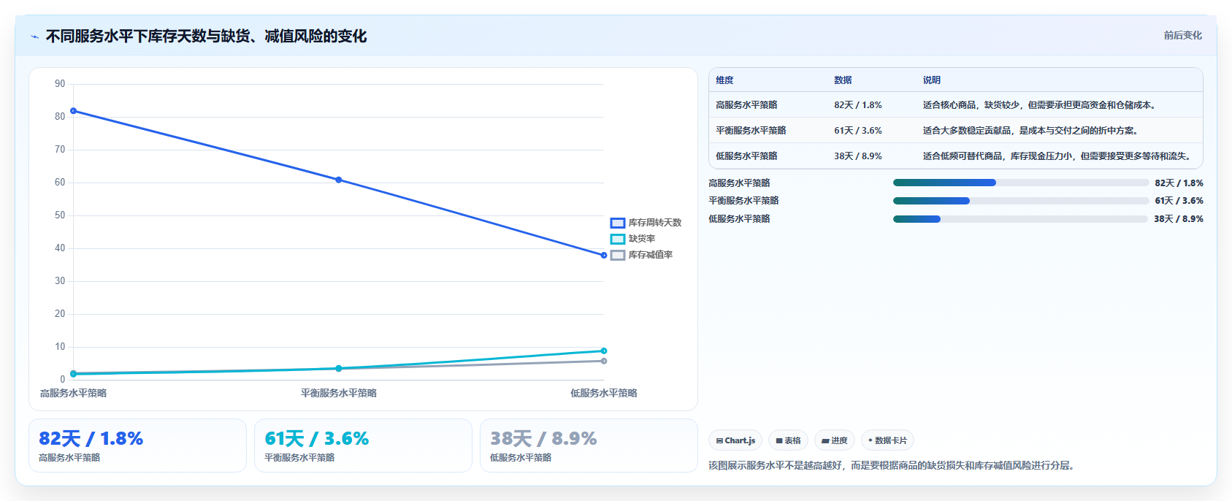
Task: Click the 维度 table column header
Action: coord(724,80)
